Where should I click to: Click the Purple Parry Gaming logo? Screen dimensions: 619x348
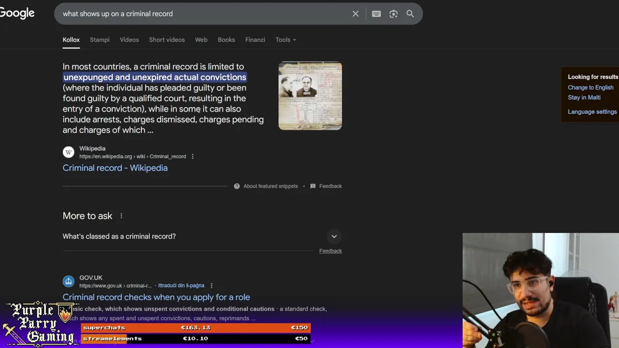[40, 324]
